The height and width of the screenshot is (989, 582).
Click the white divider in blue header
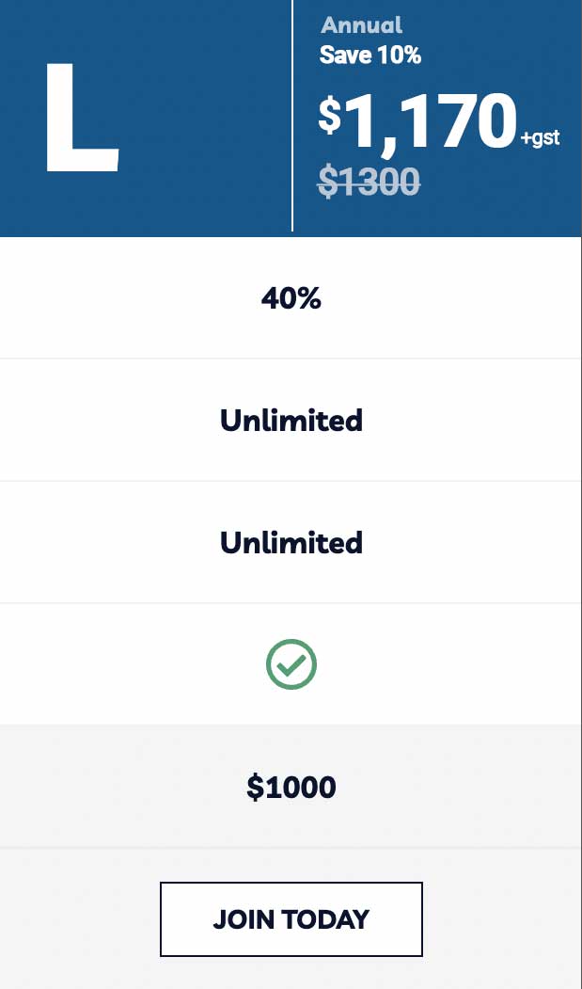coord(292,116)
